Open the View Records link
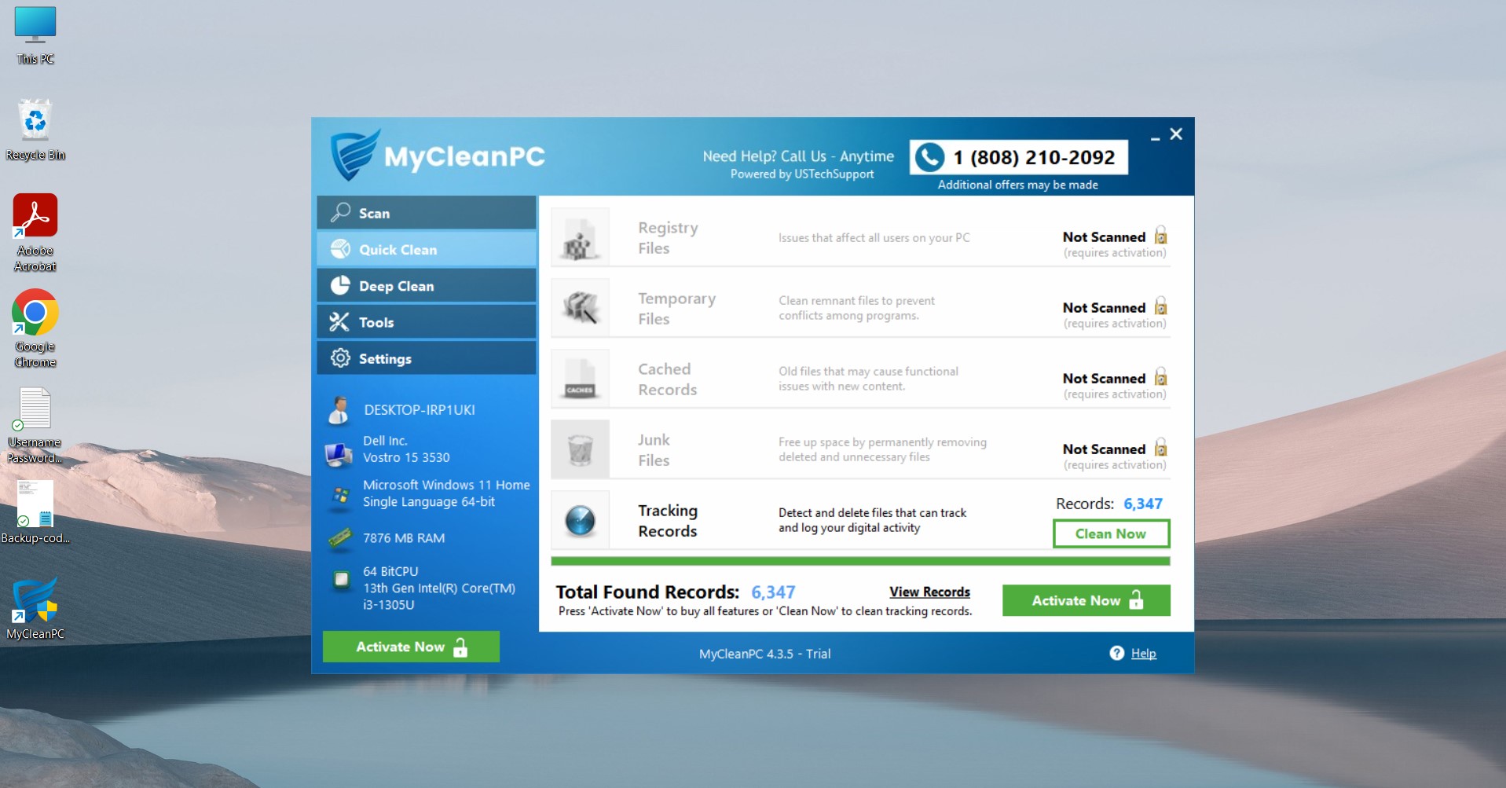 coord(929,592)
